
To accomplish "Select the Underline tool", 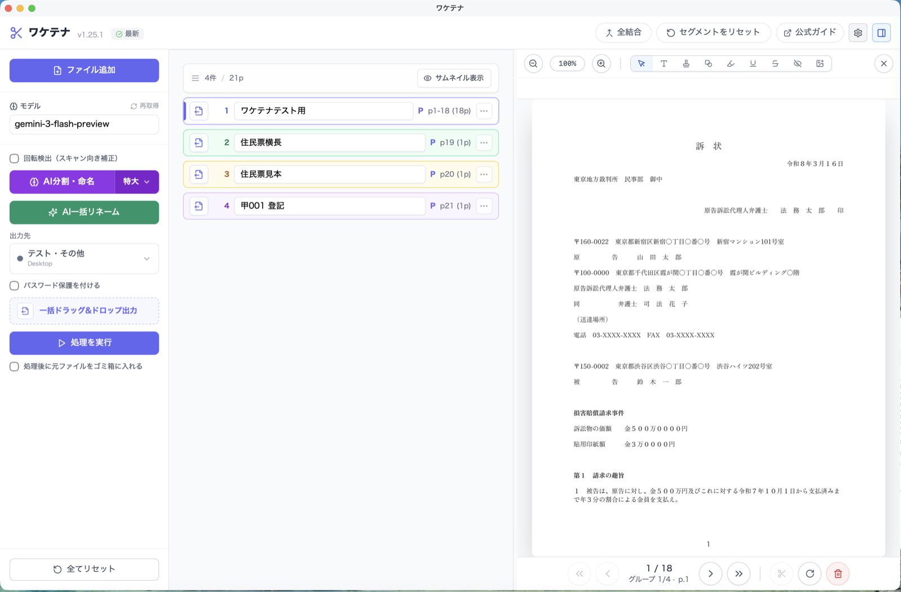I will pos(753,64).
